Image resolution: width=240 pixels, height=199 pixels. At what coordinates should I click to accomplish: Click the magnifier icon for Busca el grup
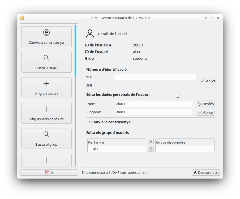[46, 135]
